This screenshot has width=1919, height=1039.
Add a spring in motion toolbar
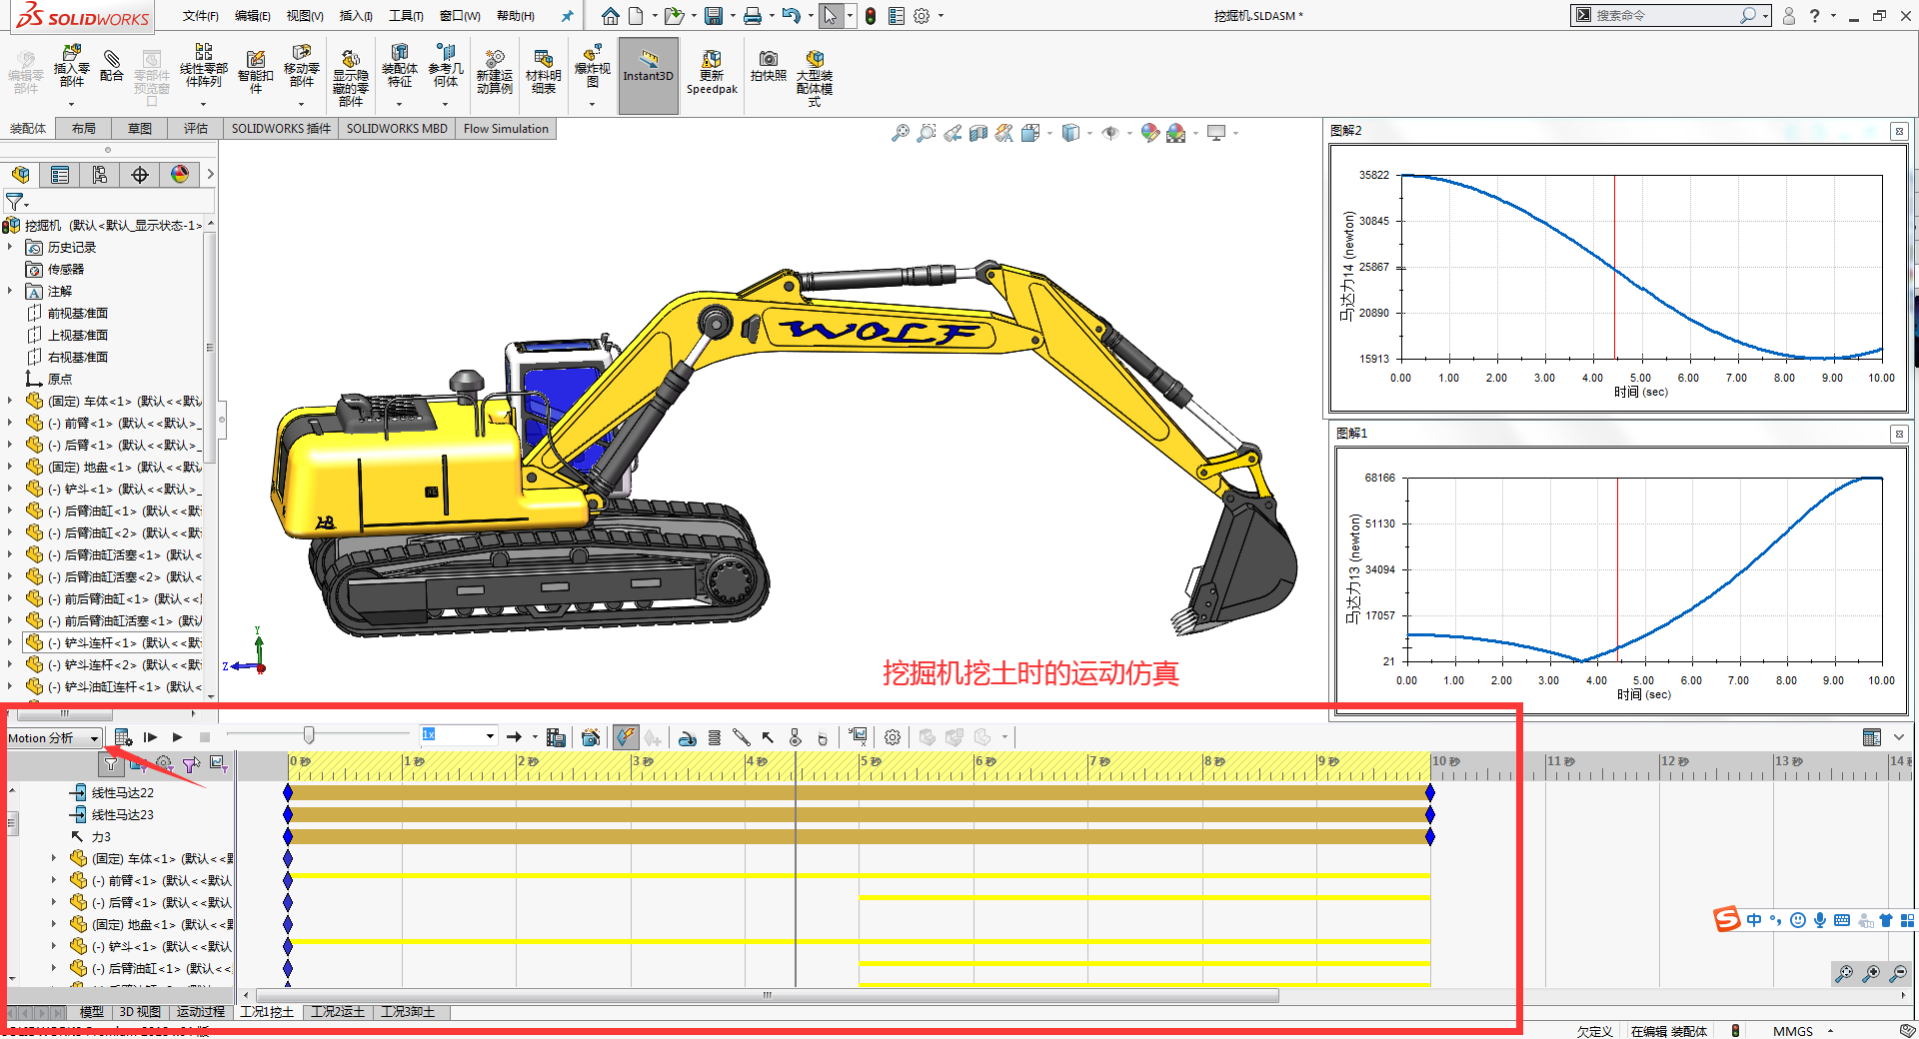tap(714, 737)
